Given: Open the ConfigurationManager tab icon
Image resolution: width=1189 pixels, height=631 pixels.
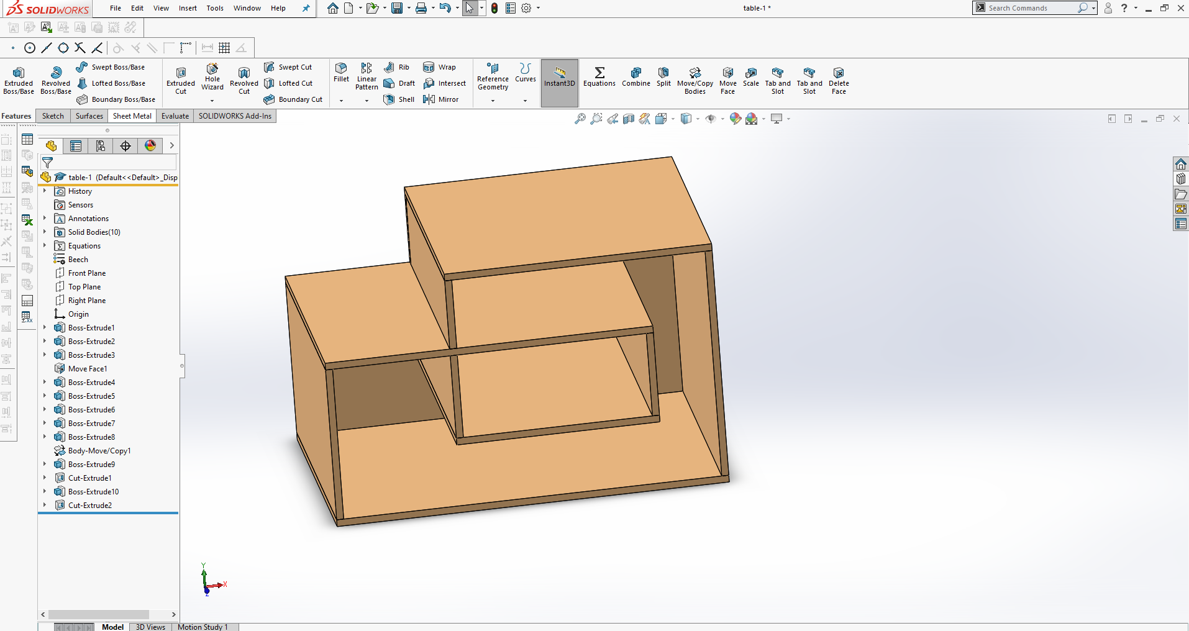Looking at the screenshot, I should [x=101, y=145].
